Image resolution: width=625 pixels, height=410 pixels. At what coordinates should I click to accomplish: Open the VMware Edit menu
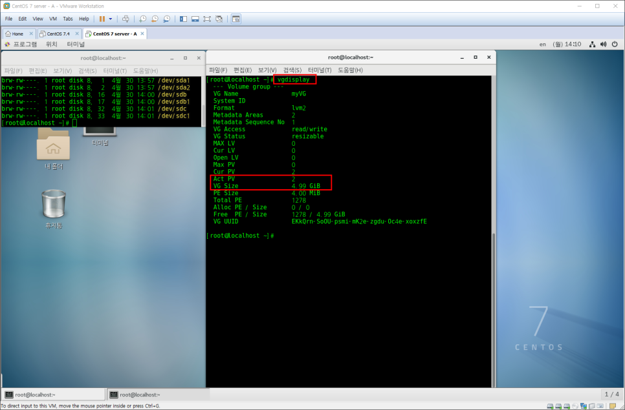(x=22, y=19)
